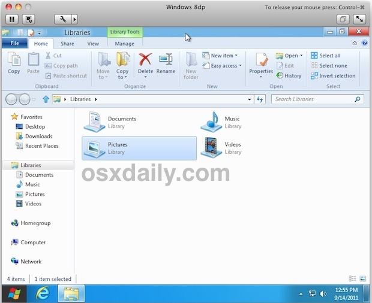The height and width of the screenshot is (303, 372).
Task: Go back with the Back button
Action: [11, 99]
